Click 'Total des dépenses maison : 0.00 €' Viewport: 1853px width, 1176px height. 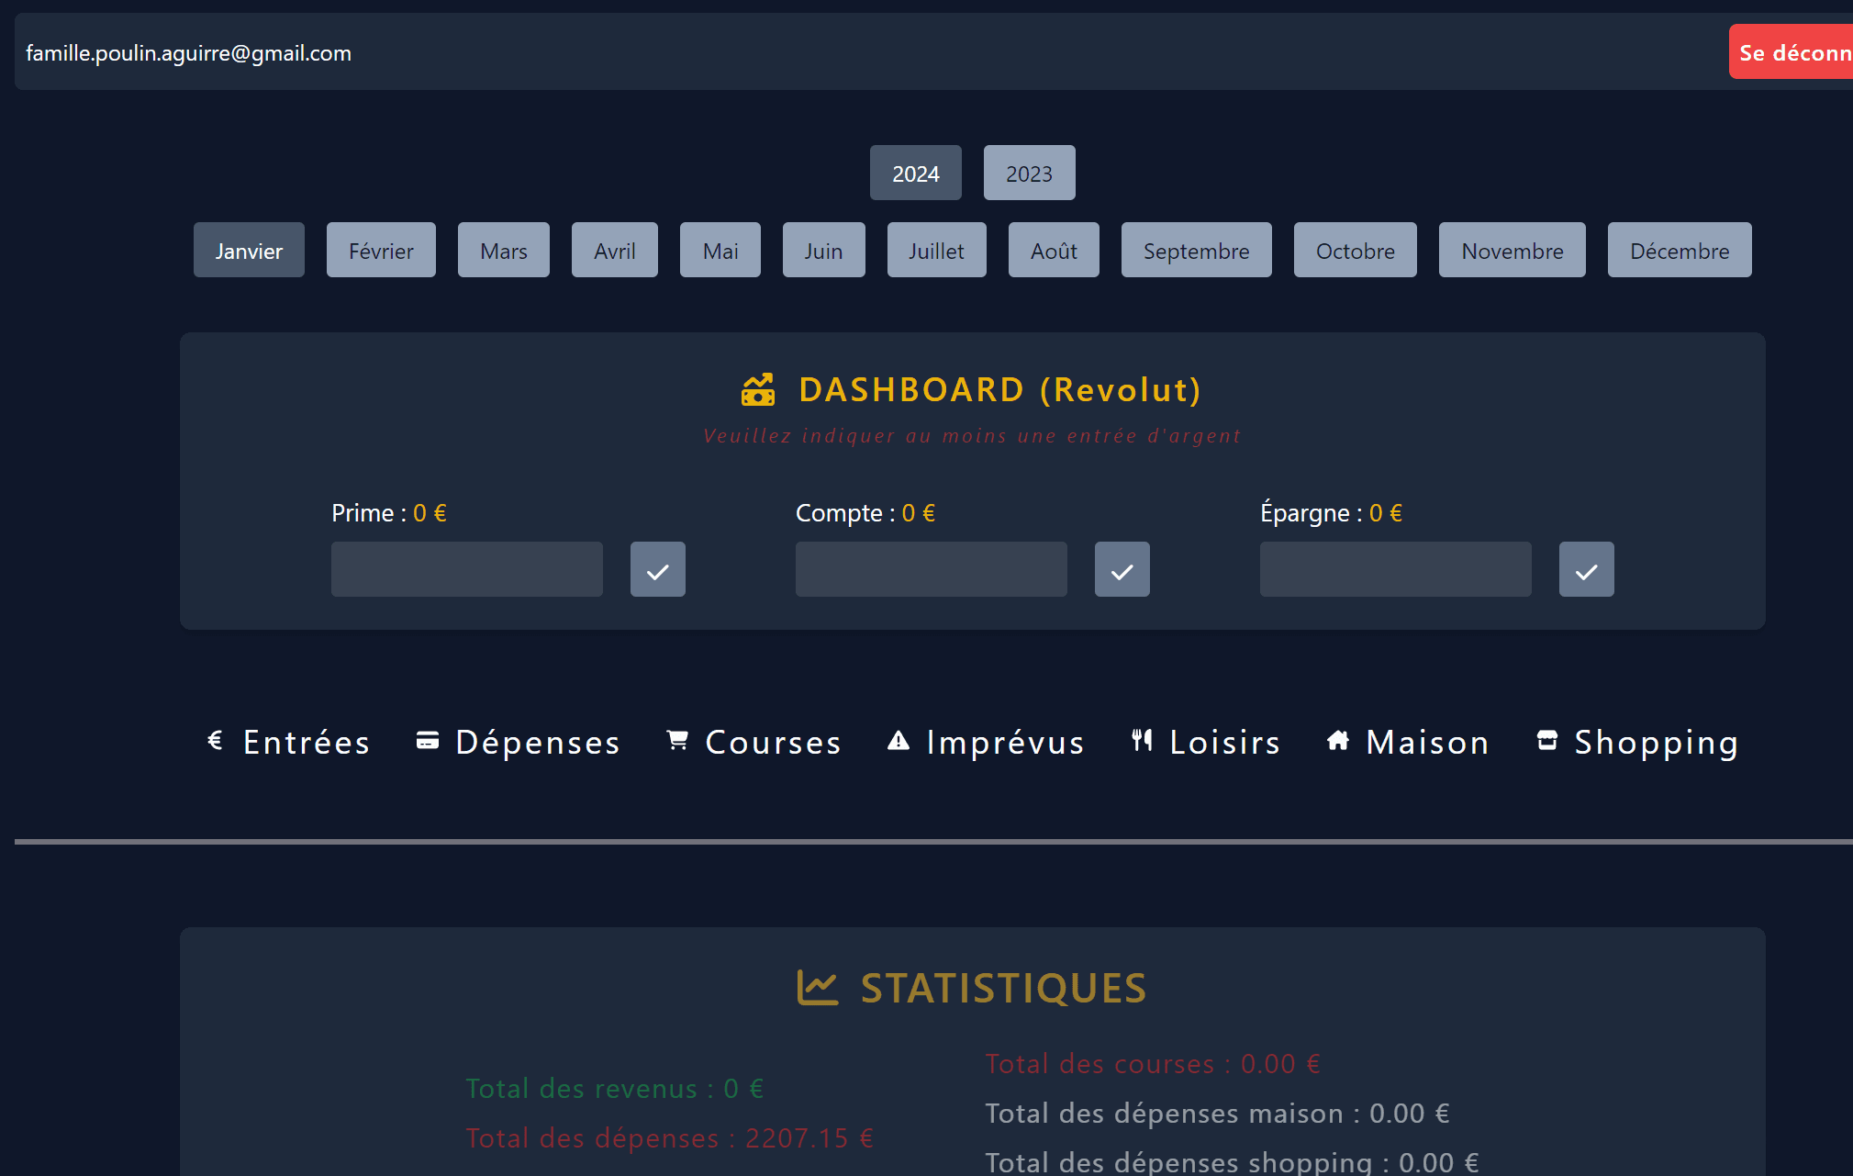click(x=1218, y=1114)
